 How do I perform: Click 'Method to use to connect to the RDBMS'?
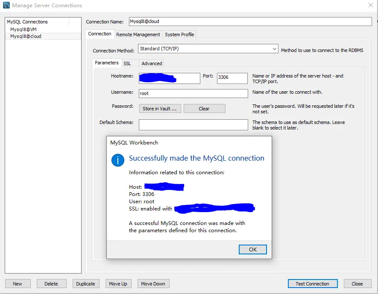point(322,50)
